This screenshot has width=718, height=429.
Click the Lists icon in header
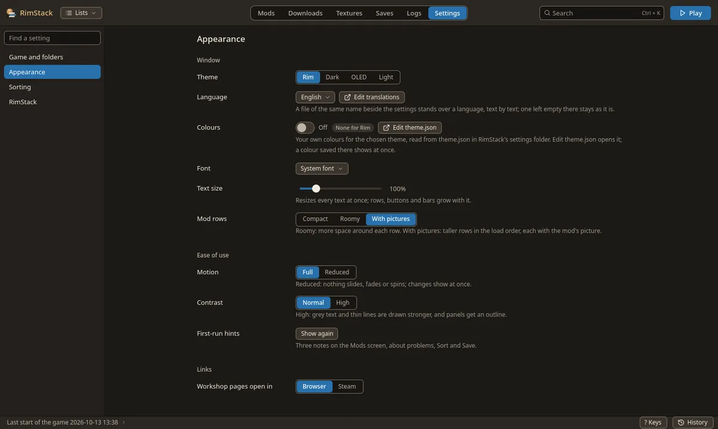tap(68, 13)
